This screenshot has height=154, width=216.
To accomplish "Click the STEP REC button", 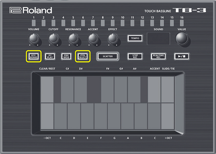I will pyautogui.click(x=135, y=56).
